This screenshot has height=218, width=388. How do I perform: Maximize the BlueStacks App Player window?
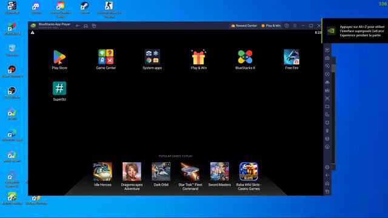(311, 25)
